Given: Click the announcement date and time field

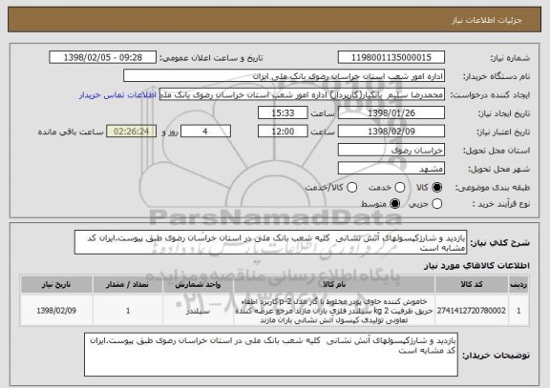Looking at the screenshot, I should pos(103,57).
